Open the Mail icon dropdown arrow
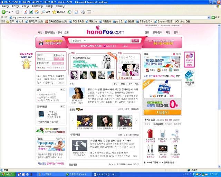This screenshot has height=177, width=221. pyautogui.click(x=79, y=12)
